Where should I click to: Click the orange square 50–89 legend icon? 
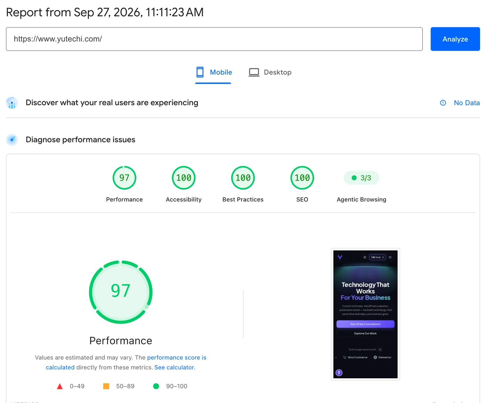(106, 386)
